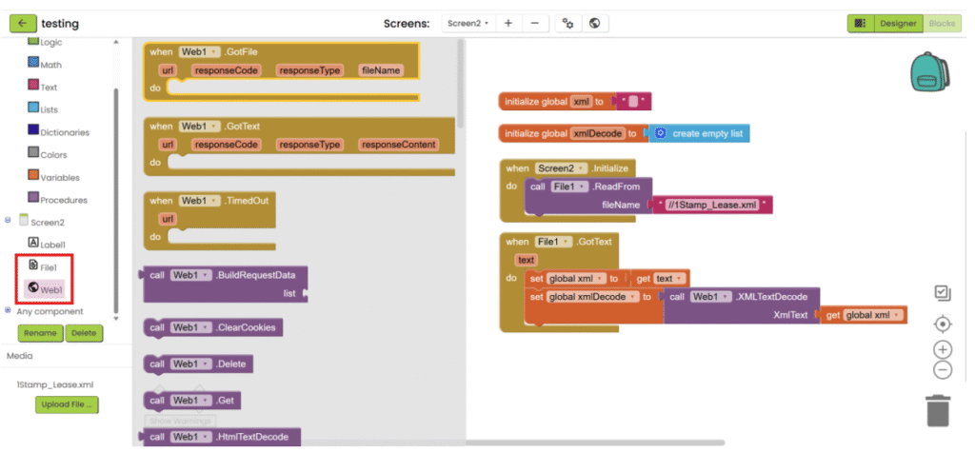Click the trash can icon

tap(938, 410)
